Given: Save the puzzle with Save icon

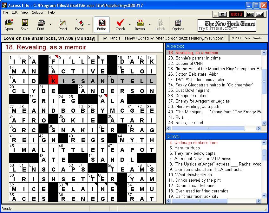Looking at the screenshot, I should tap(24, 25).
